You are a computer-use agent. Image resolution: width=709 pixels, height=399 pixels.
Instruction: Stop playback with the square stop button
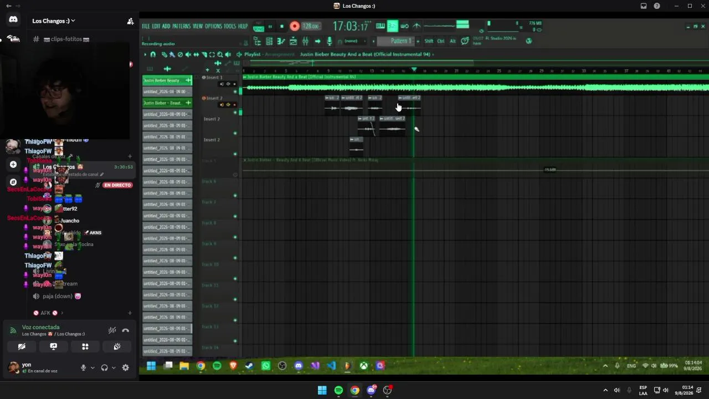(x=282, y=27)
